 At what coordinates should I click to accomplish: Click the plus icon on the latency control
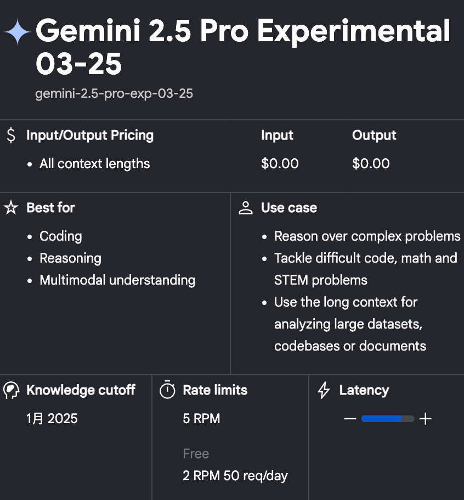coord(426,418)
